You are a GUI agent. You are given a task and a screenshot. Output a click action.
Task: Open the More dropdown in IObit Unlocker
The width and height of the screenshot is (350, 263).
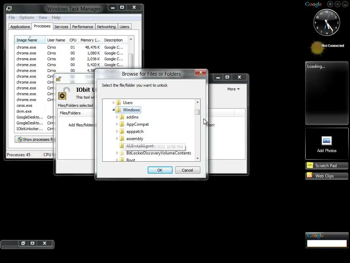233,89
